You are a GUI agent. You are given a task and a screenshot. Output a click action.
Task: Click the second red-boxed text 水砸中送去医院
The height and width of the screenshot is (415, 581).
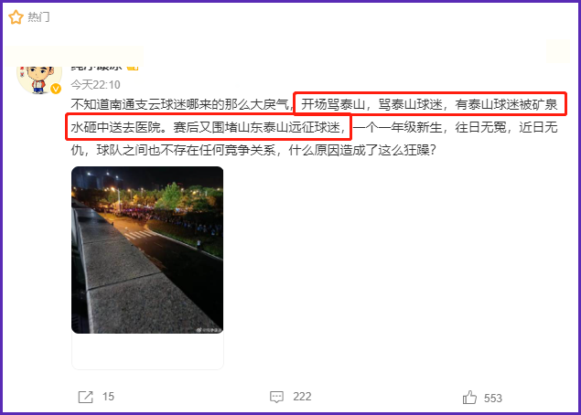tap(209, 127)
